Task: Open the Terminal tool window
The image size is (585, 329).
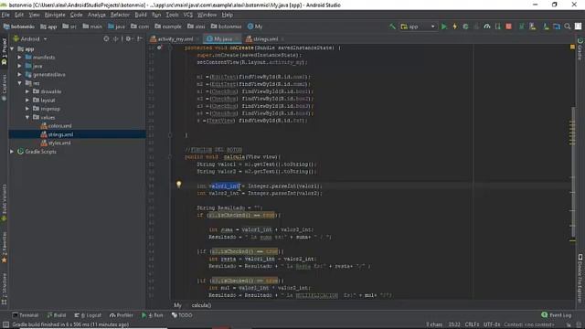Action: coord(26,315)
